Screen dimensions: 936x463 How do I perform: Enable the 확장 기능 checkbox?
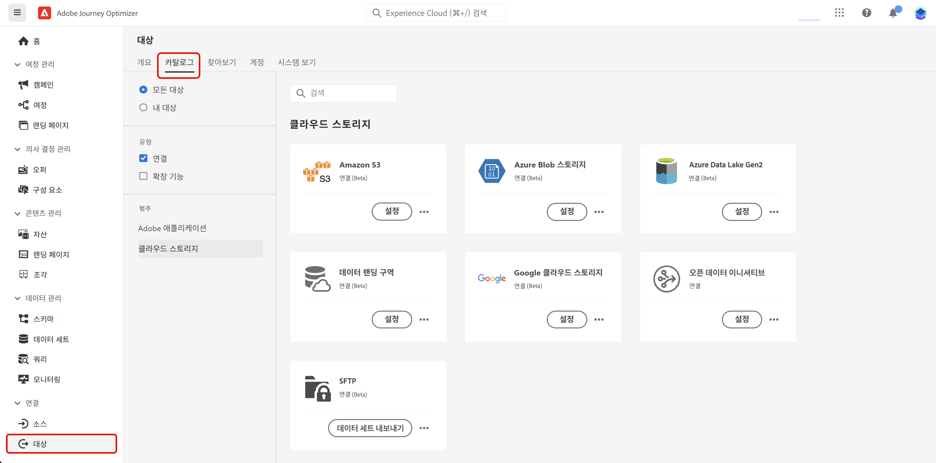143,176
